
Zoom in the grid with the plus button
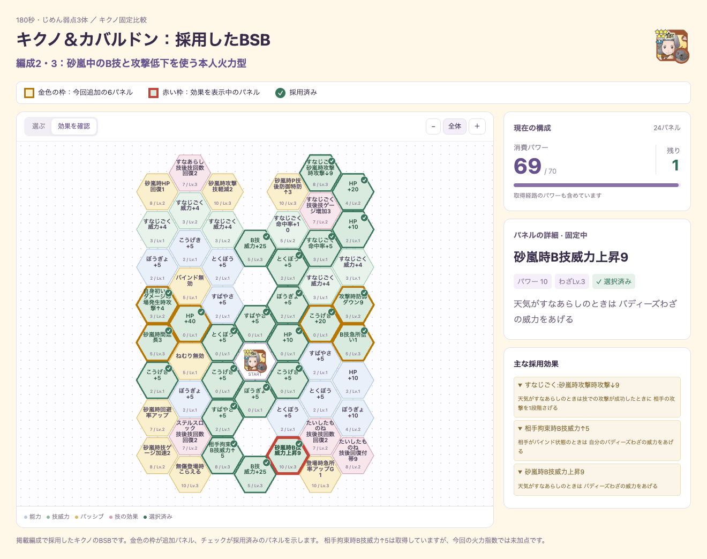[x=477, y=126]
